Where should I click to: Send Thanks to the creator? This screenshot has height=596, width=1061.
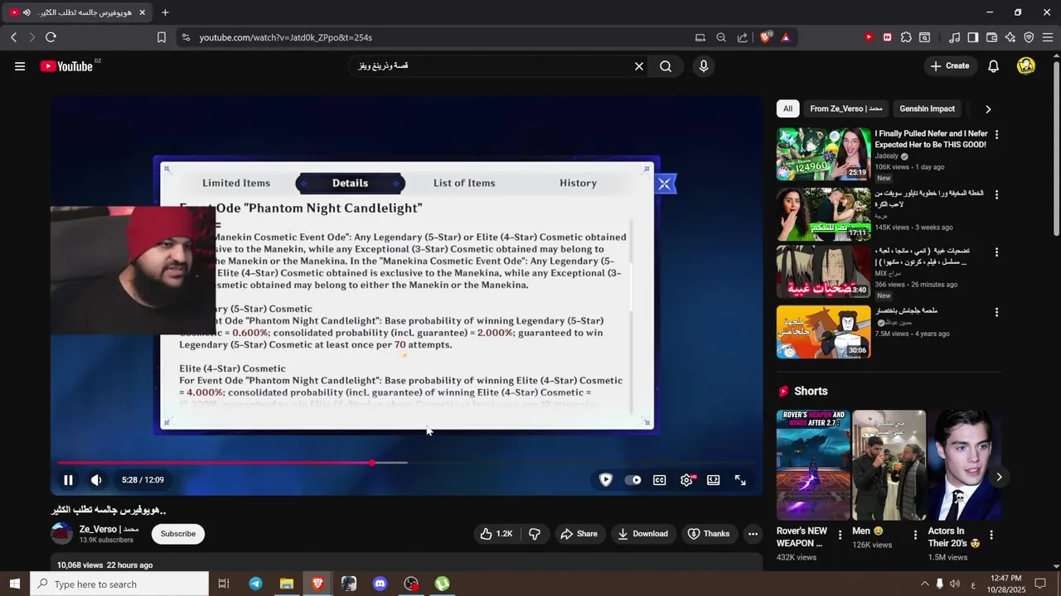pyautogui.click(x=709, y=534)
